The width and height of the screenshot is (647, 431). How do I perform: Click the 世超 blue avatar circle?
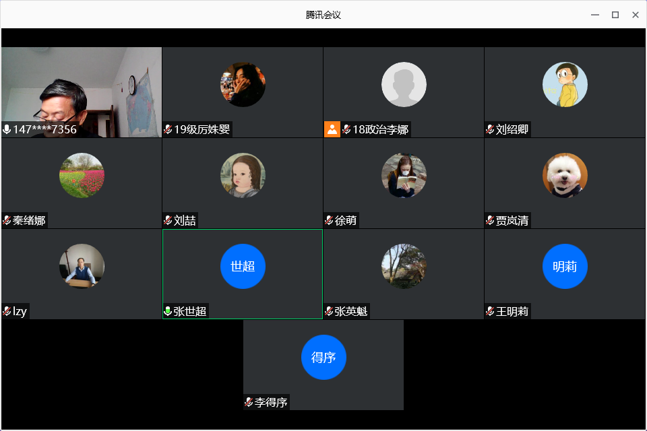point(243,266)
